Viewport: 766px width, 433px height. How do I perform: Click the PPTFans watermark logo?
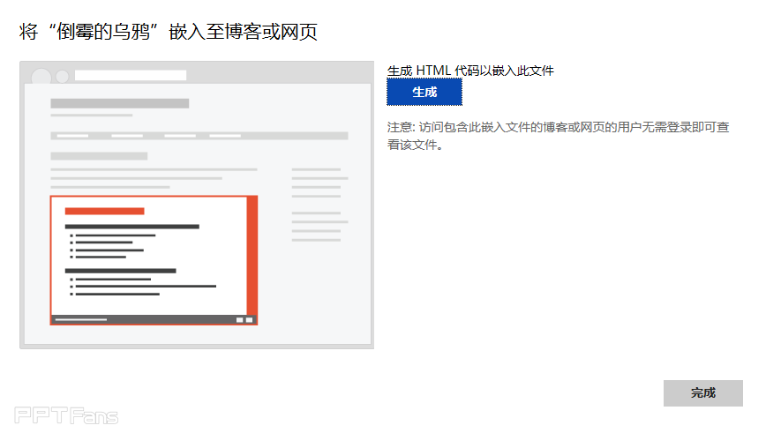pos(66,415)
